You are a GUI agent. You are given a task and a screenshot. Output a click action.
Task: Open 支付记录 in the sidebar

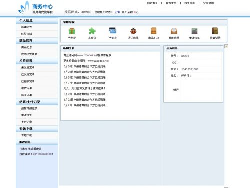click(26, 122)
